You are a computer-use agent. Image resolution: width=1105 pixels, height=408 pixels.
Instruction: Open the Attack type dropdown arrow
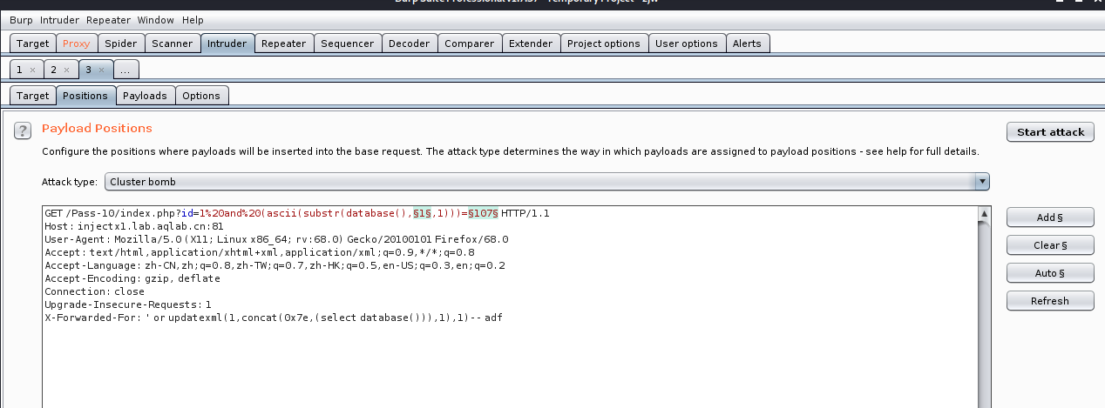point(982,182)
